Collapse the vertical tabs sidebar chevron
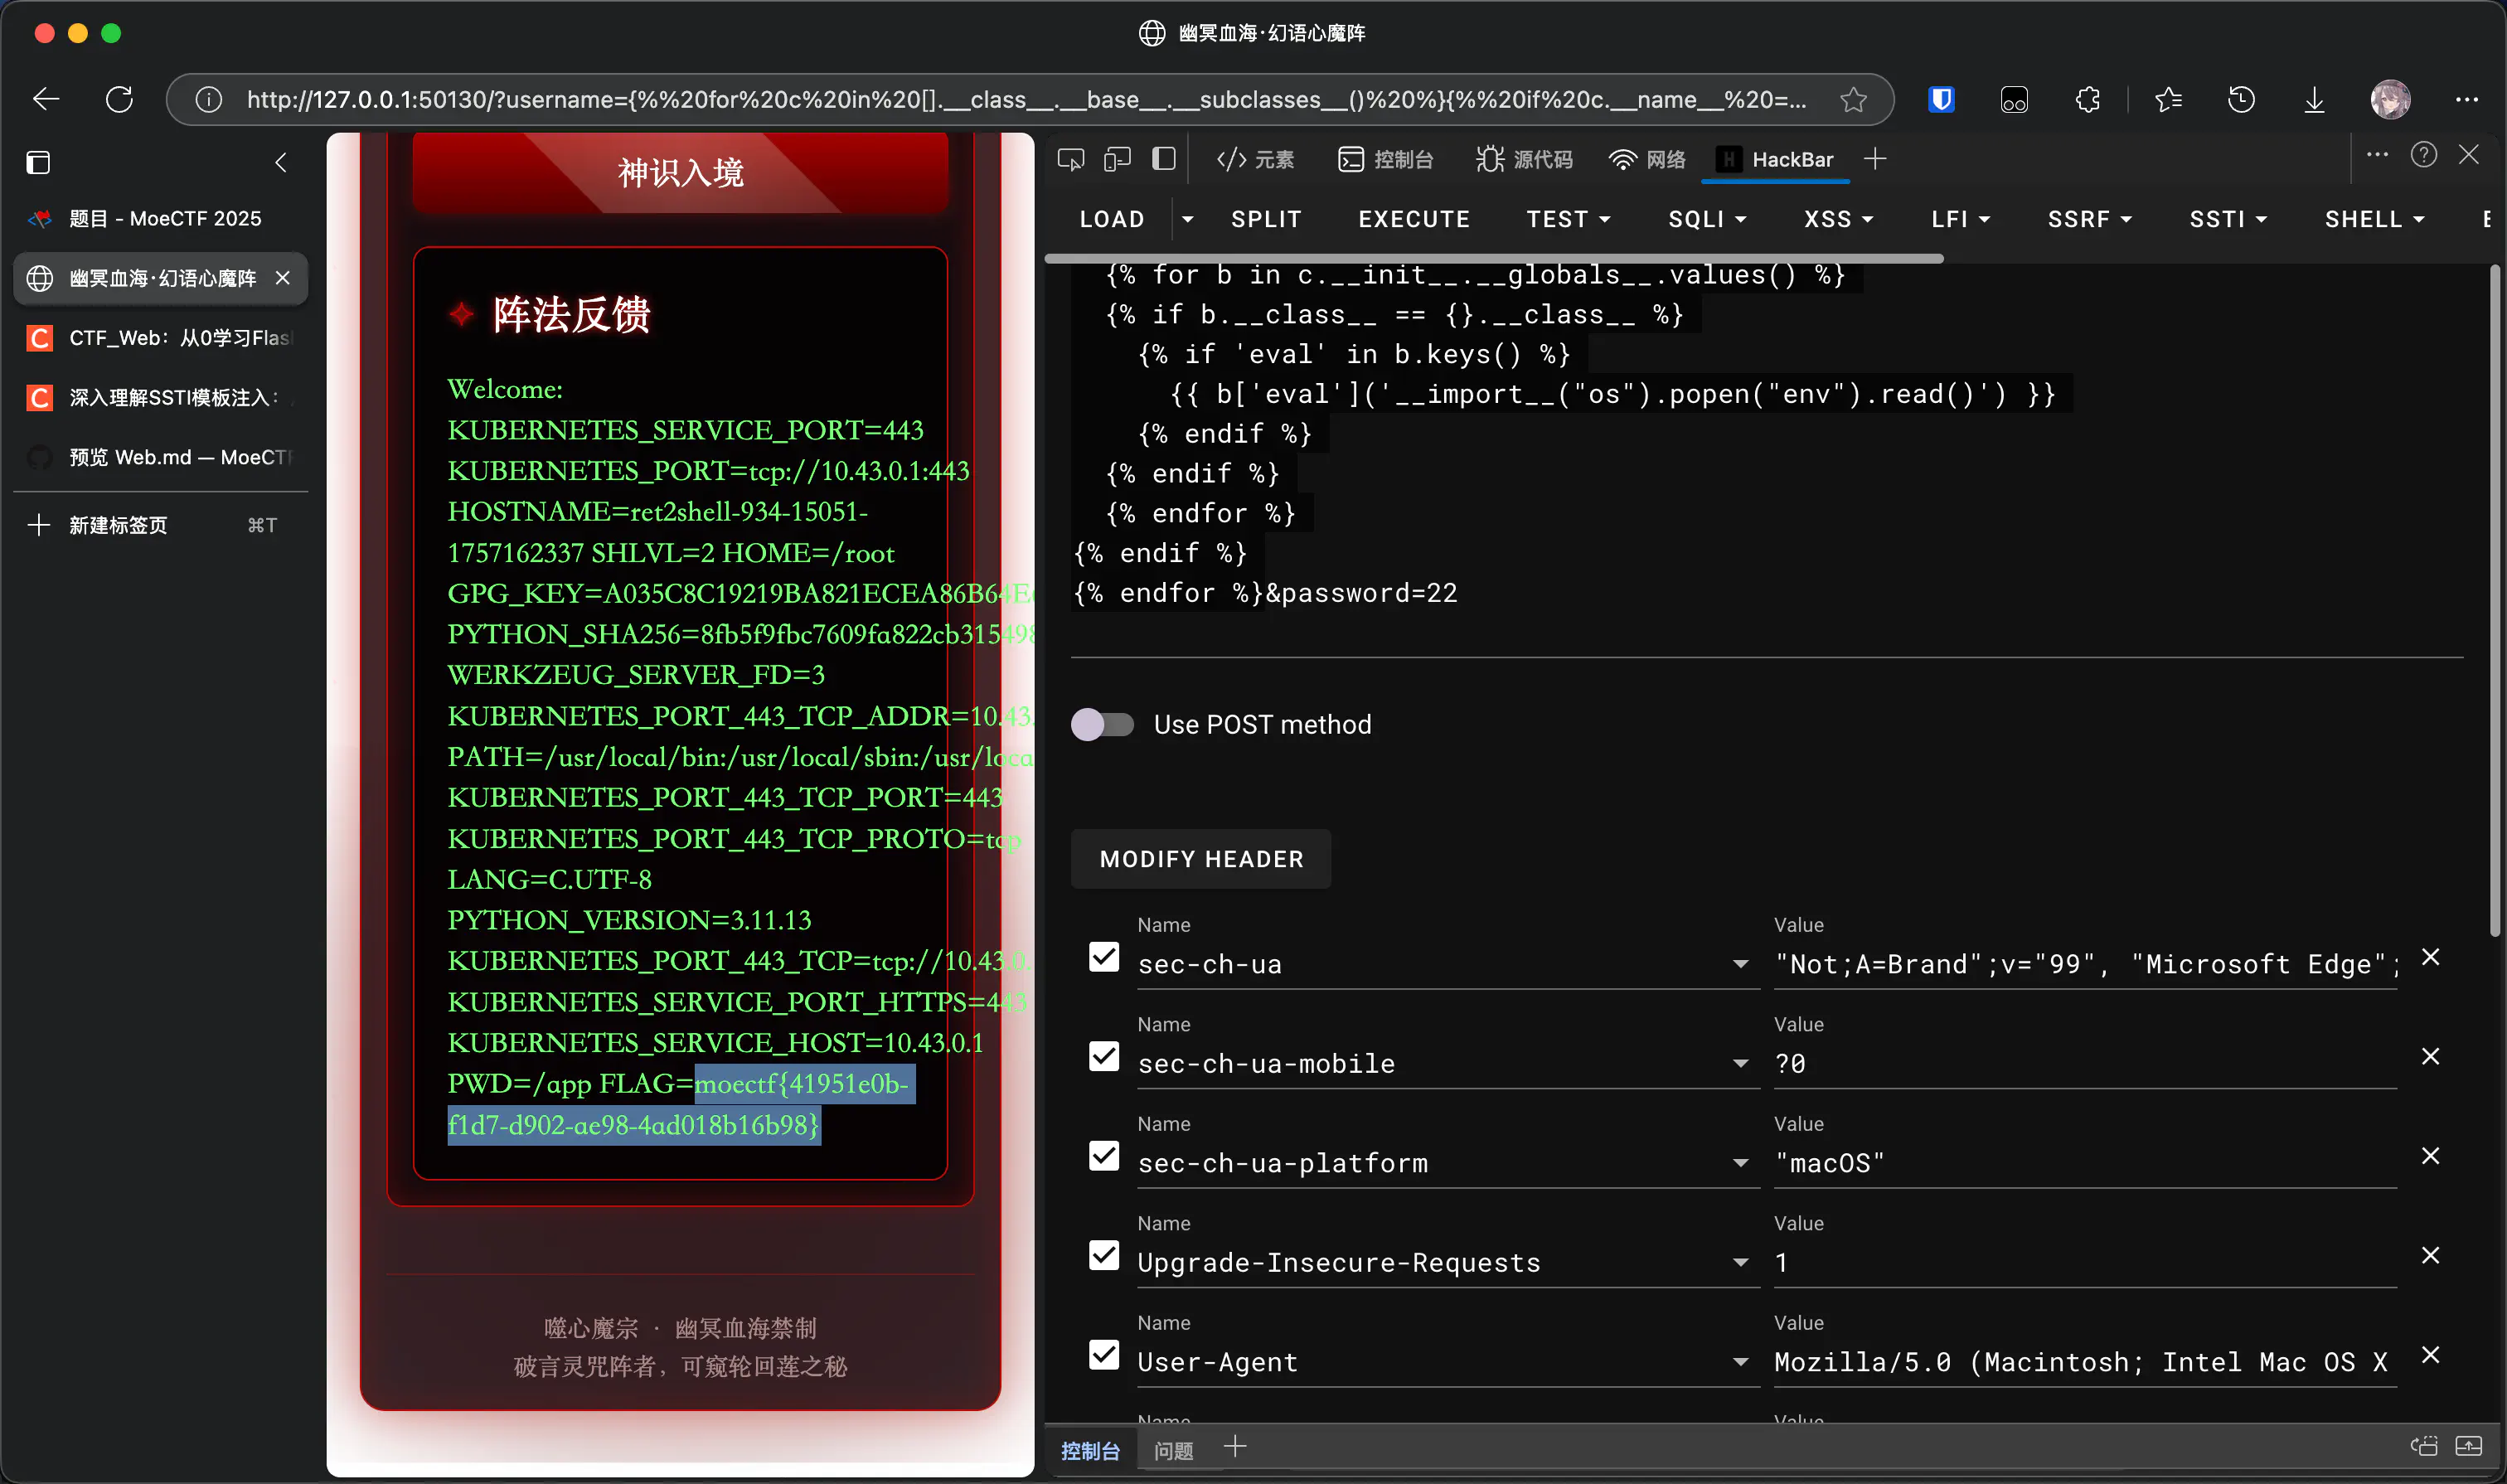 point(281,162)
